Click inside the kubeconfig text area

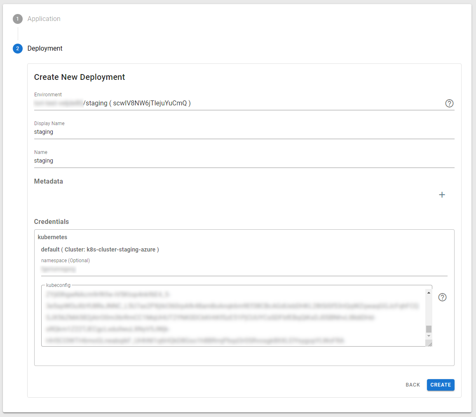(x=233, y=317)
